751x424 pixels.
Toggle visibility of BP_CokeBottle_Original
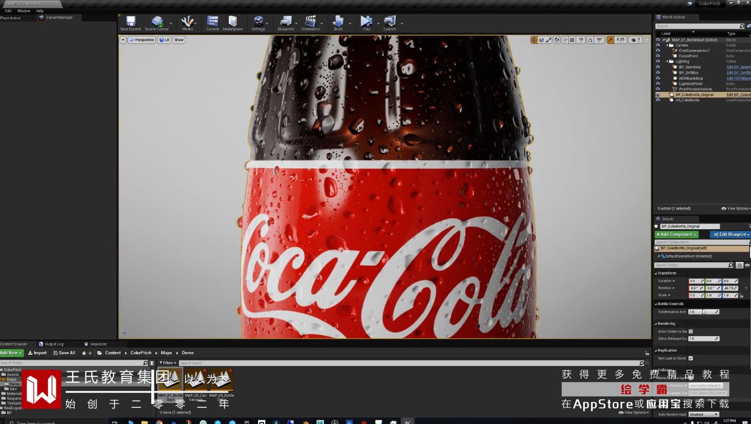pos(658,95)
